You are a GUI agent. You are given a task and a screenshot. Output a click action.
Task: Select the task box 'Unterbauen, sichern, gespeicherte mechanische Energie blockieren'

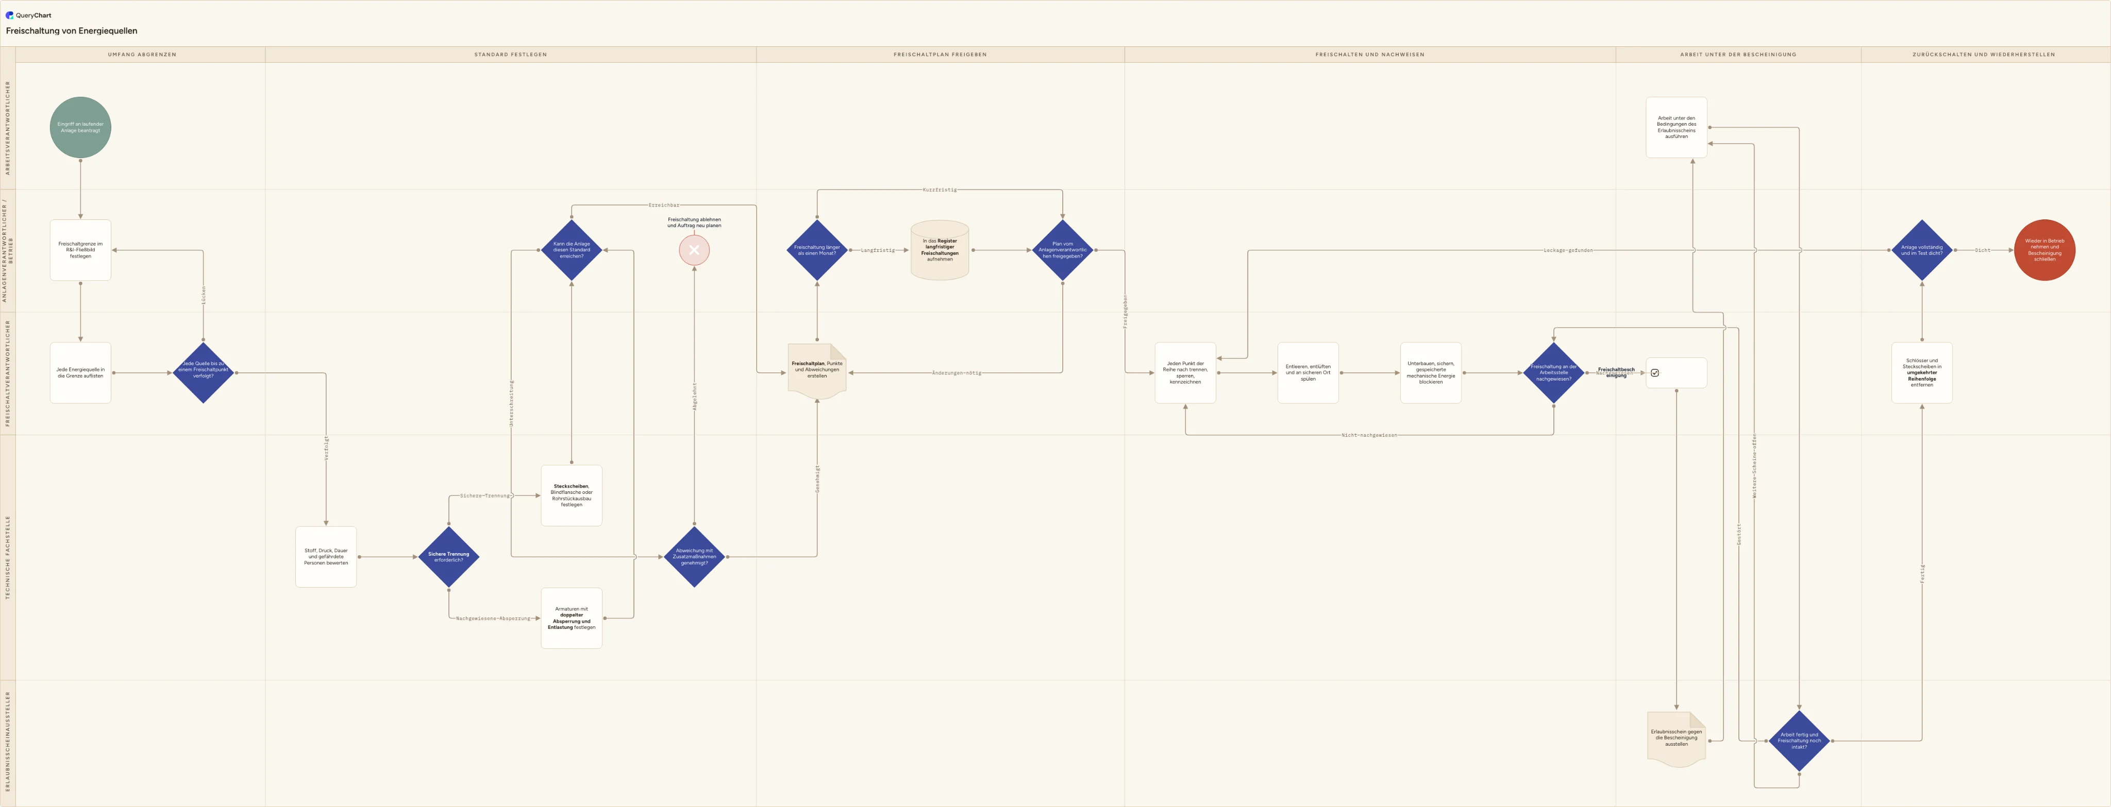pyautogui.click(x=1431, y=373)
